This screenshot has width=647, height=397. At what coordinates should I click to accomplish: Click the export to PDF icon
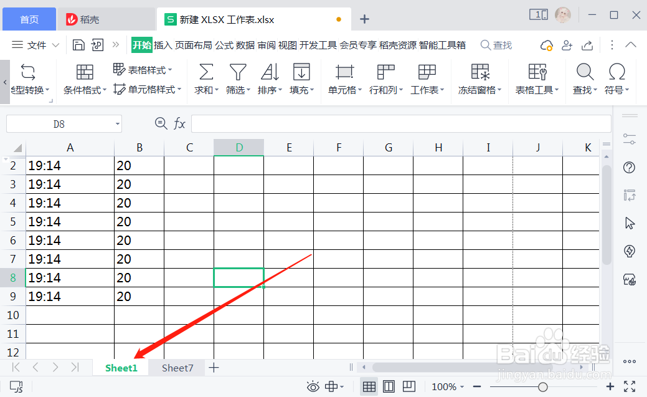(x=97, y=45)
